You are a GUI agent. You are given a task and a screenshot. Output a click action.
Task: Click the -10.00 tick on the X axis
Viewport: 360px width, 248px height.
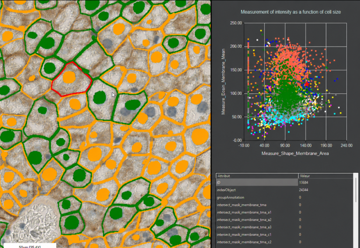point(244,146)
